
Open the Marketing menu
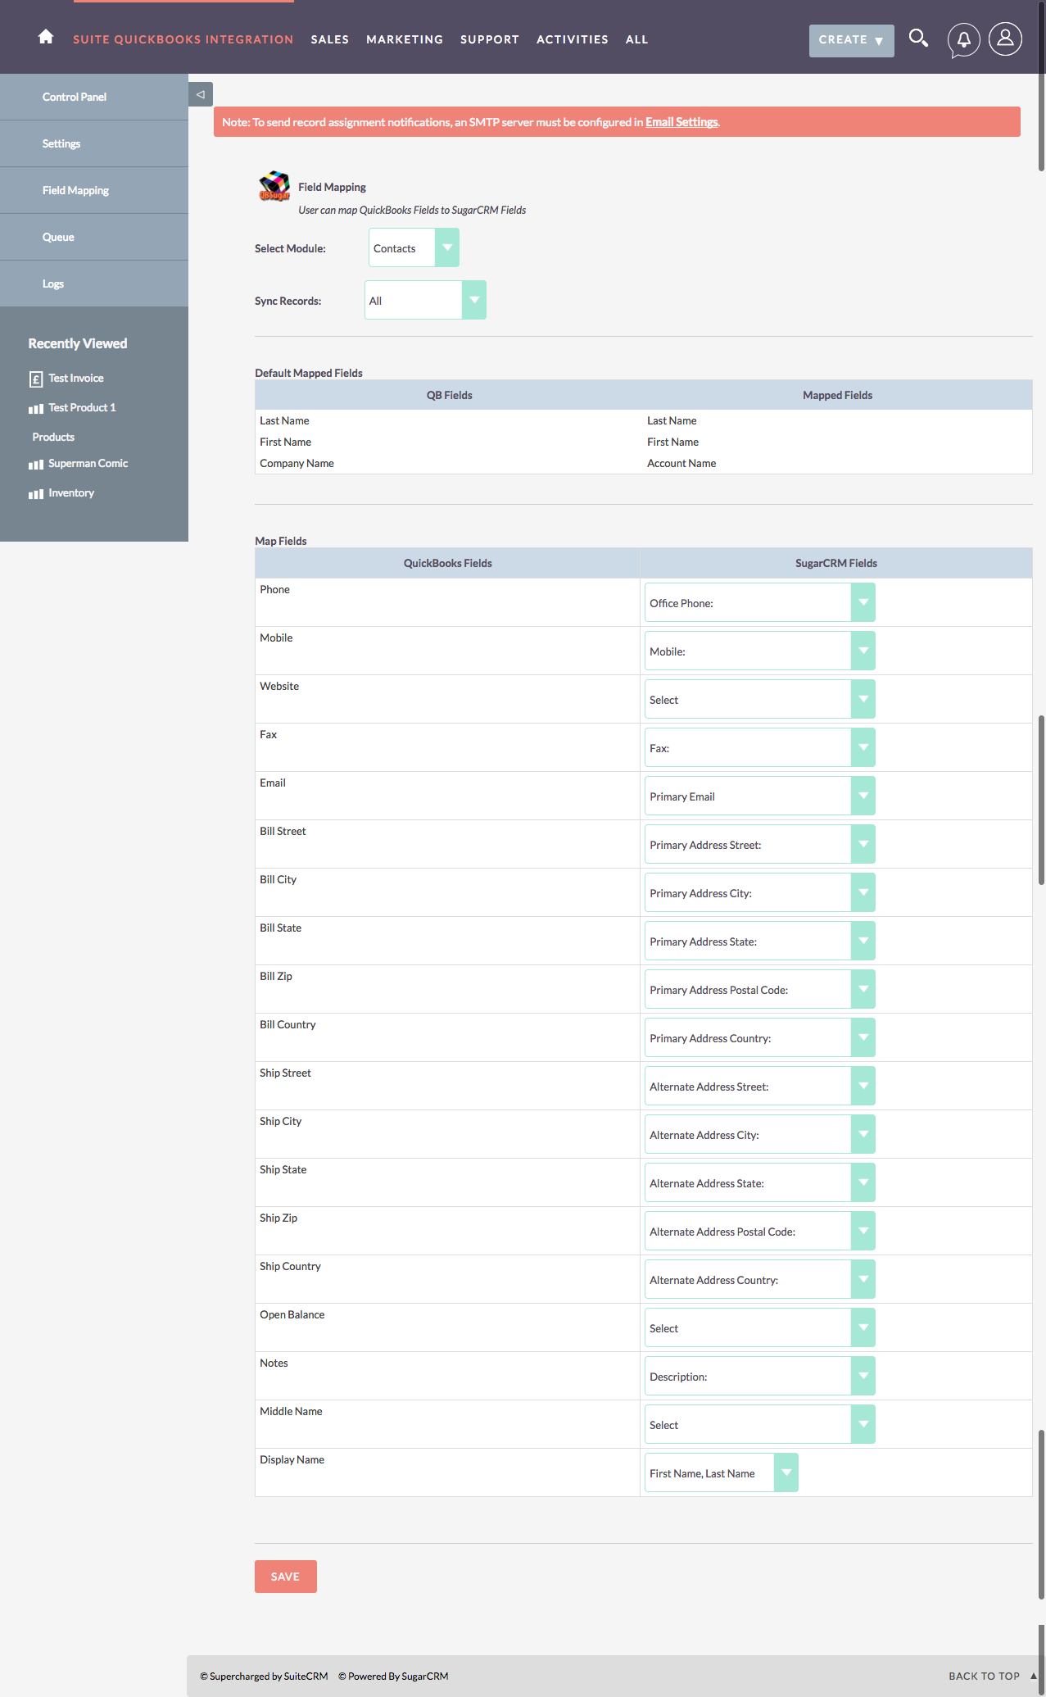coord(405,39)
